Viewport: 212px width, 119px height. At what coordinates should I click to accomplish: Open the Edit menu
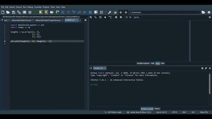tap(7, 7)
